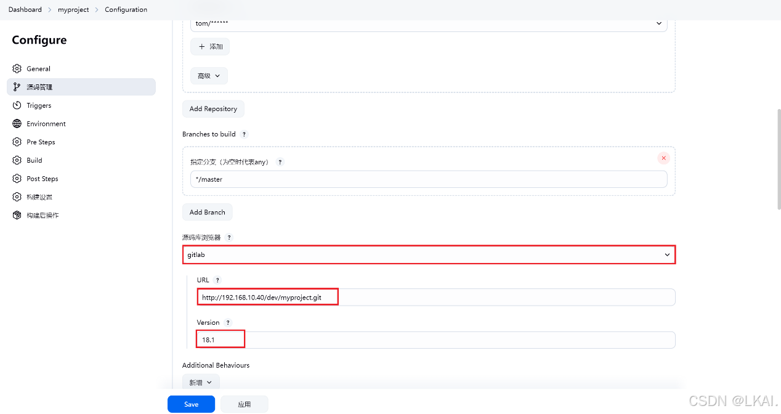This screenshot has width=781, height=414.
Task: Open the tom credentials dropdown
Action: click(429, 23)
